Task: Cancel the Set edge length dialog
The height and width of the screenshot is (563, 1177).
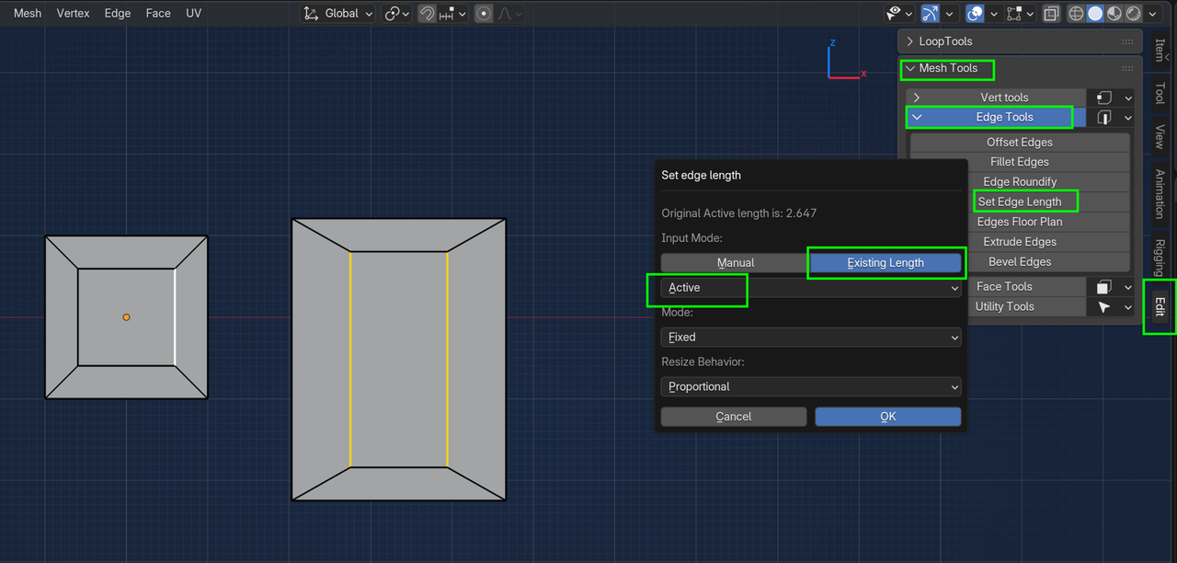Action: (734, 417)
